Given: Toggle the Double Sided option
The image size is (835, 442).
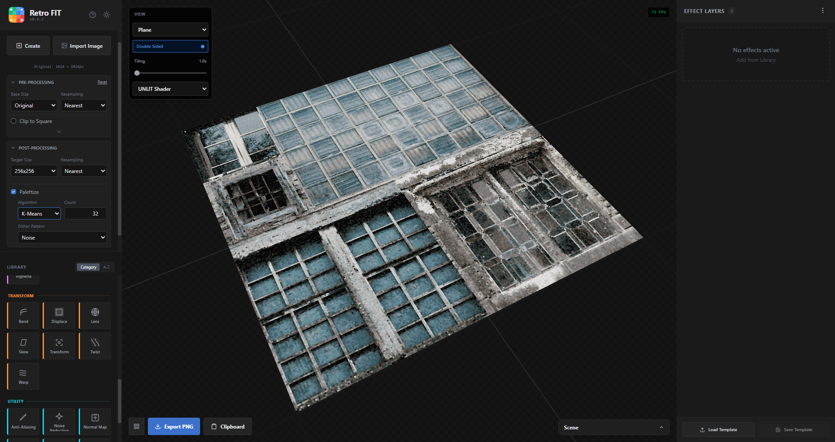Looking at the screenshot, I should (x=170, y=47).
